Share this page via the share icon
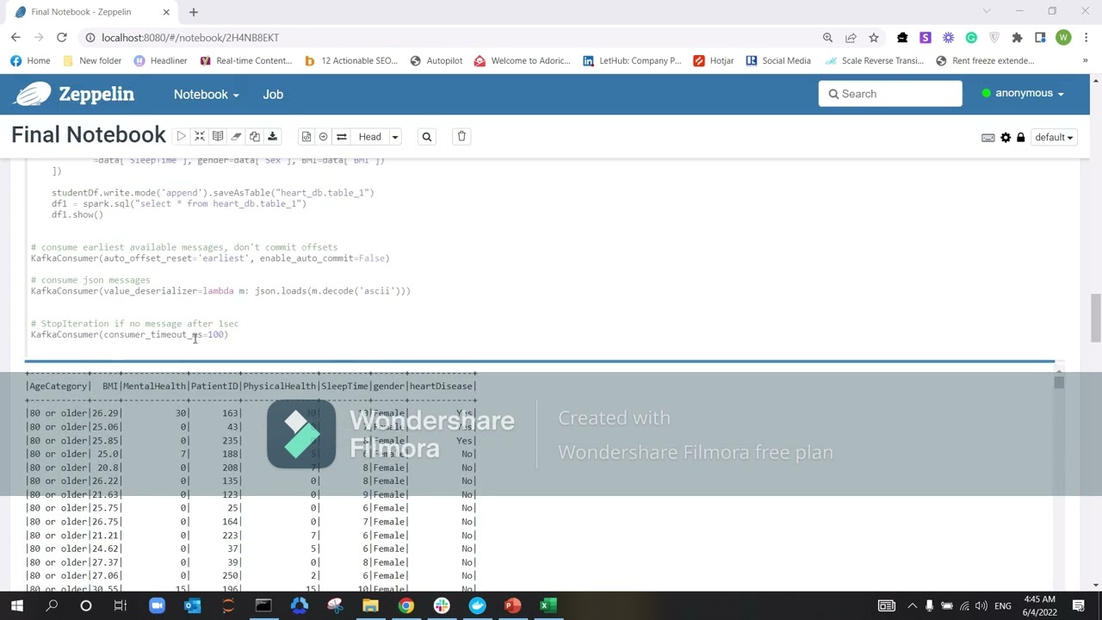Viewport: 1102px width, 620px height. (851, 37)
